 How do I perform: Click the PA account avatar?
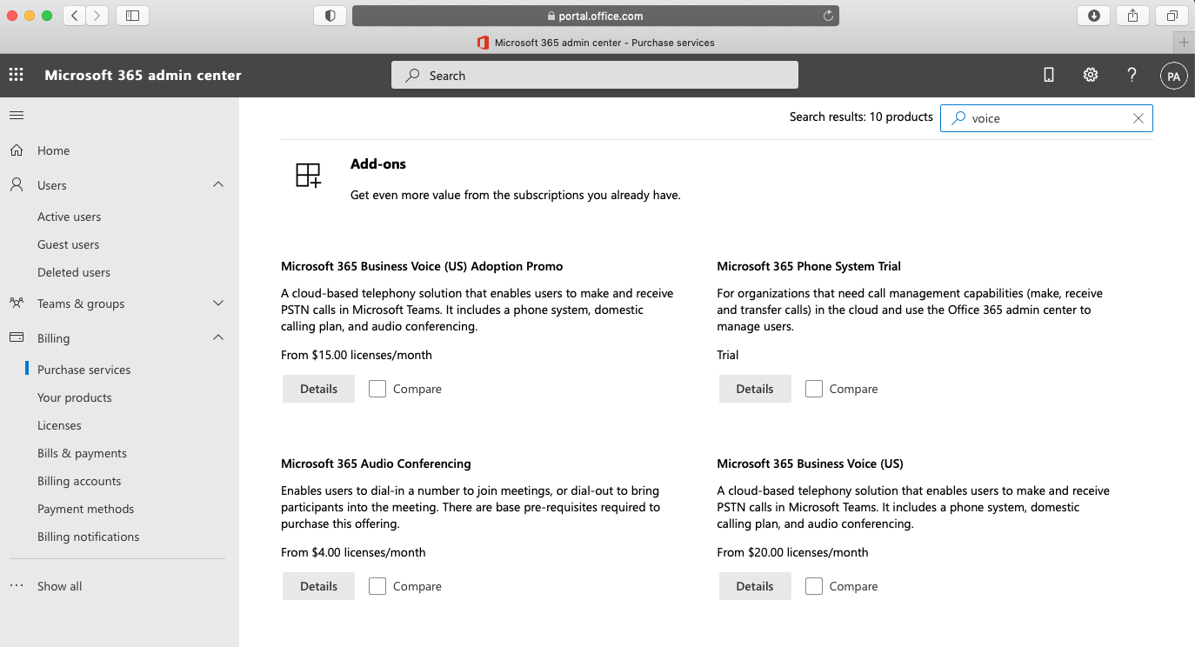1173,75
